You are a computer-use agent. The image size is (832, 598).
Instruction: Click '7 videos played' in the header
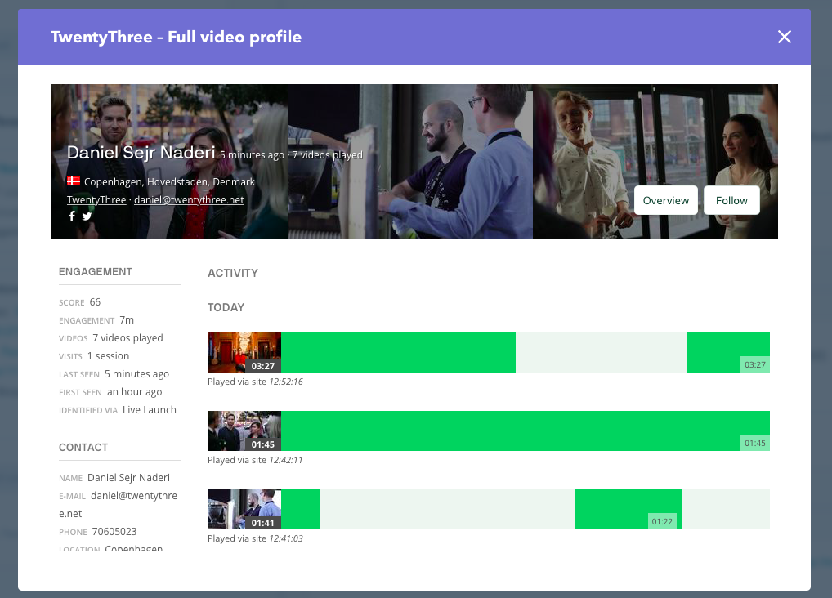pos(328,155)
